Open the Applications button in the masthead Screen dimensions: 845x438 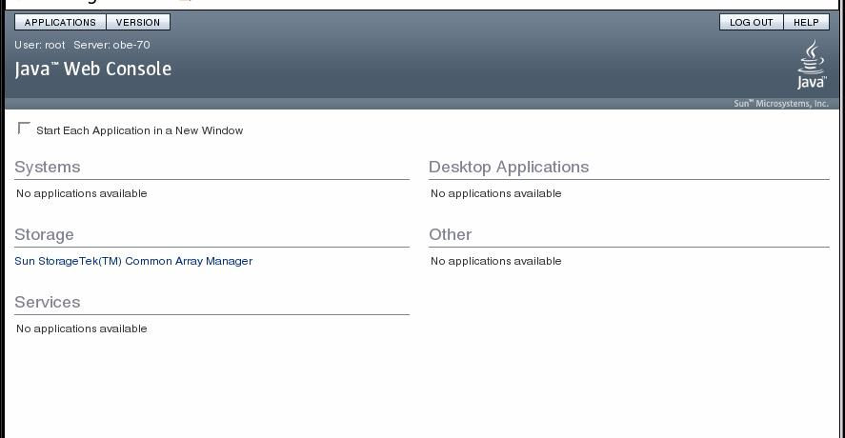[x=60, y=22]
